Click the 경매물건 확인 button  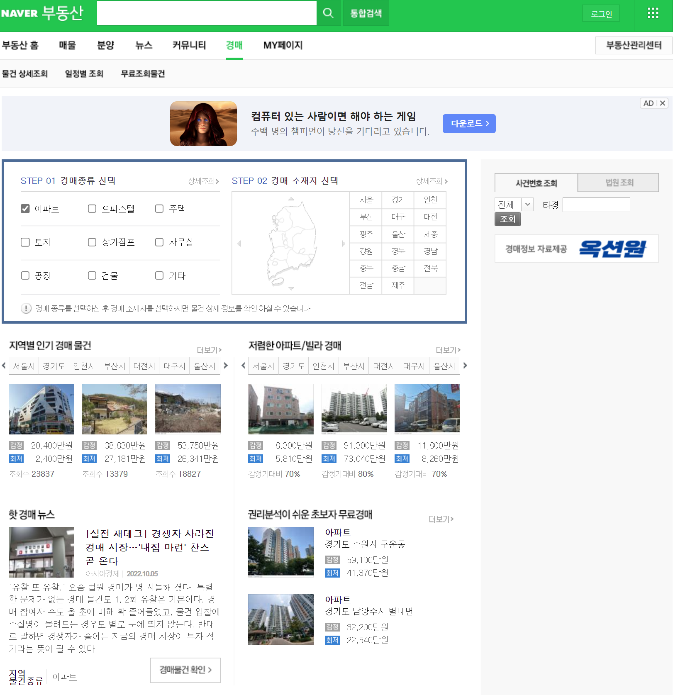pos(185,670)
